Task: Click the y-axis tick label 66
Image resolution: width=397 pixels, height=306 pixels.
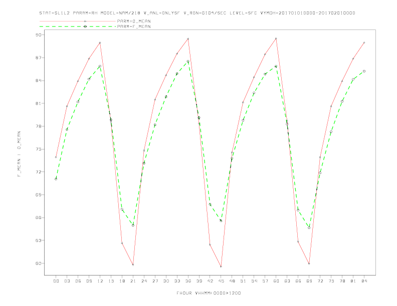Action: pos(39,217)
